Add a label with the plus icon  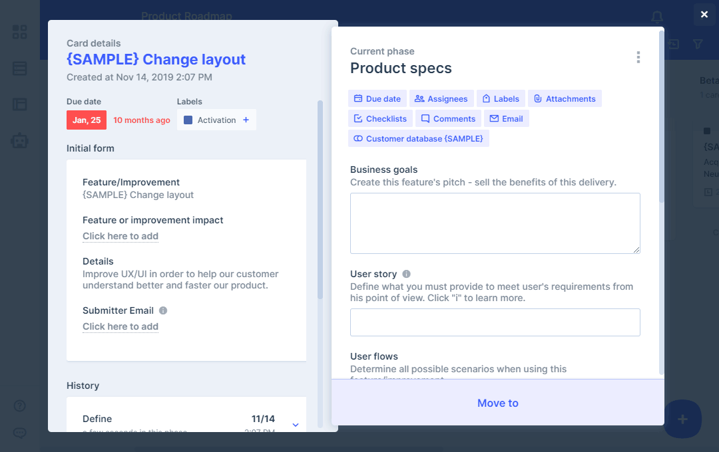[246, 120]
